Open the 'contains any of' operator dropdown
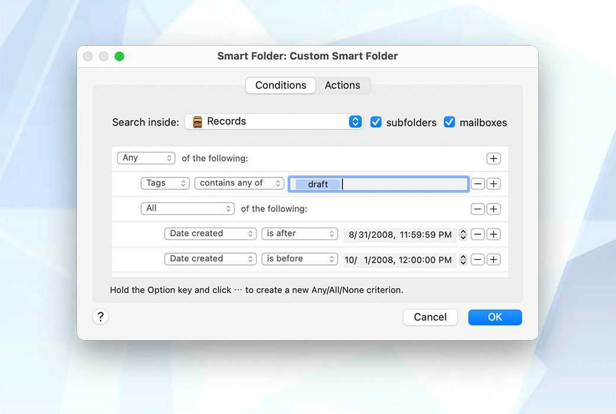 click(x=239, y=183)
